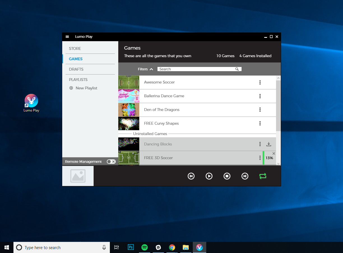Image resolution: width=343 pixels, height=253 pixels.
Task: Click the Windows taskbar search box
Action: [x=62, y=247]
